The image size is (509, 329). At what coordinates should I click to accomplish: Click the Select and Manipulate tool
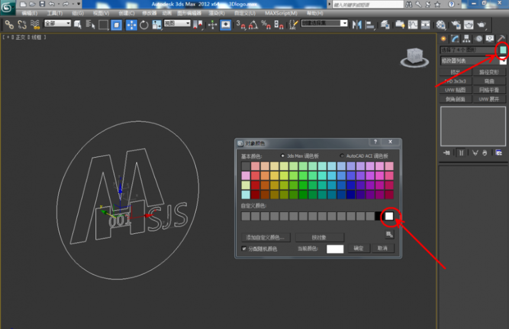tap(212, 25)
